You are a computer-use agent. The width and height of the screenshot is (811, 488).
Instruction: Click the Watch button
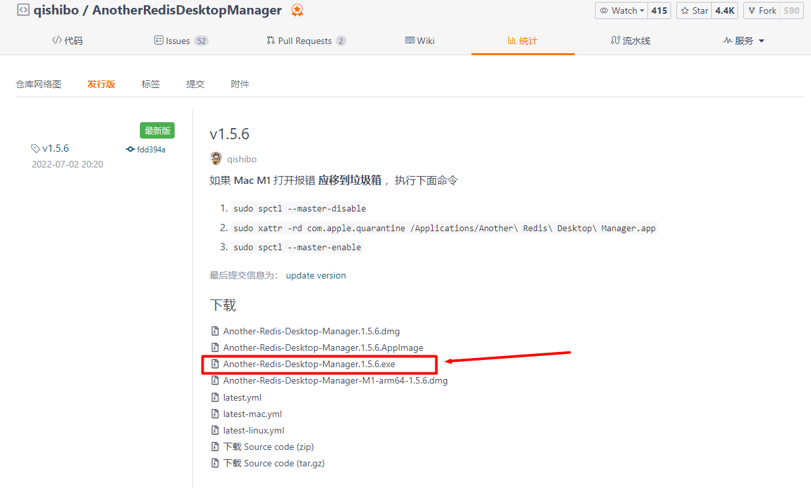click(x=621, y=11)
